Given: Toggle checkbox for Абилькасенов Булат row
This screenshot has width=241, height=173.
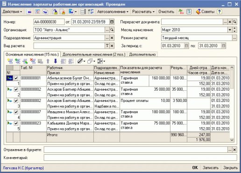Looking at the screenshot, I should [x=16, y=78].
